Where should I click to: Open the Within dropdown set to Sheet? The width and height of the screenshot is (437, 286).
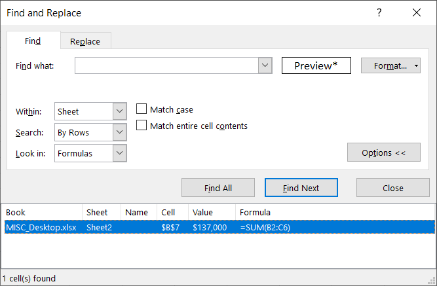[119, 111]
